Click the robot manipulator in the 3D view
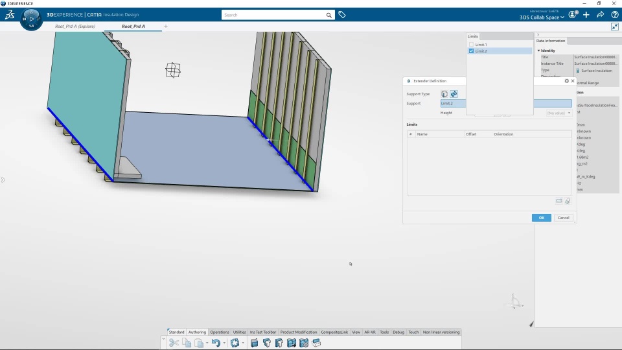The image size is (622, 350). tap(173, 71)
